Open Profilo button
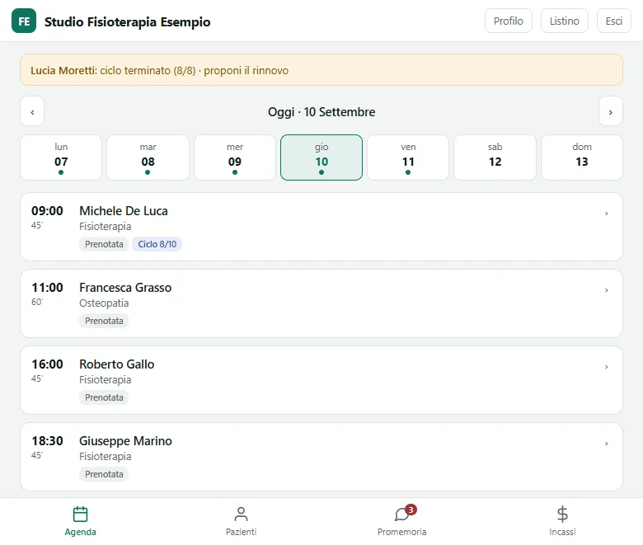 (x=508, y=21)
